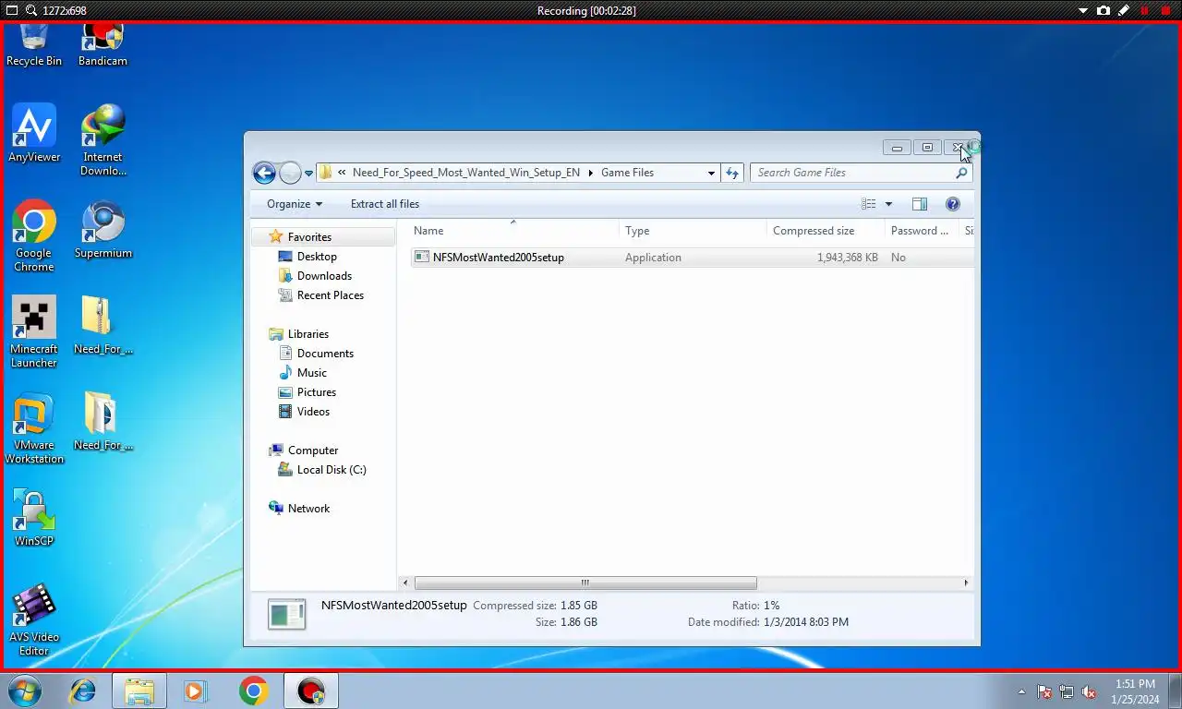This screenshot has height=709, width=1182.
Task: Click the folder icon in the address bar
Action: [326, 173]
